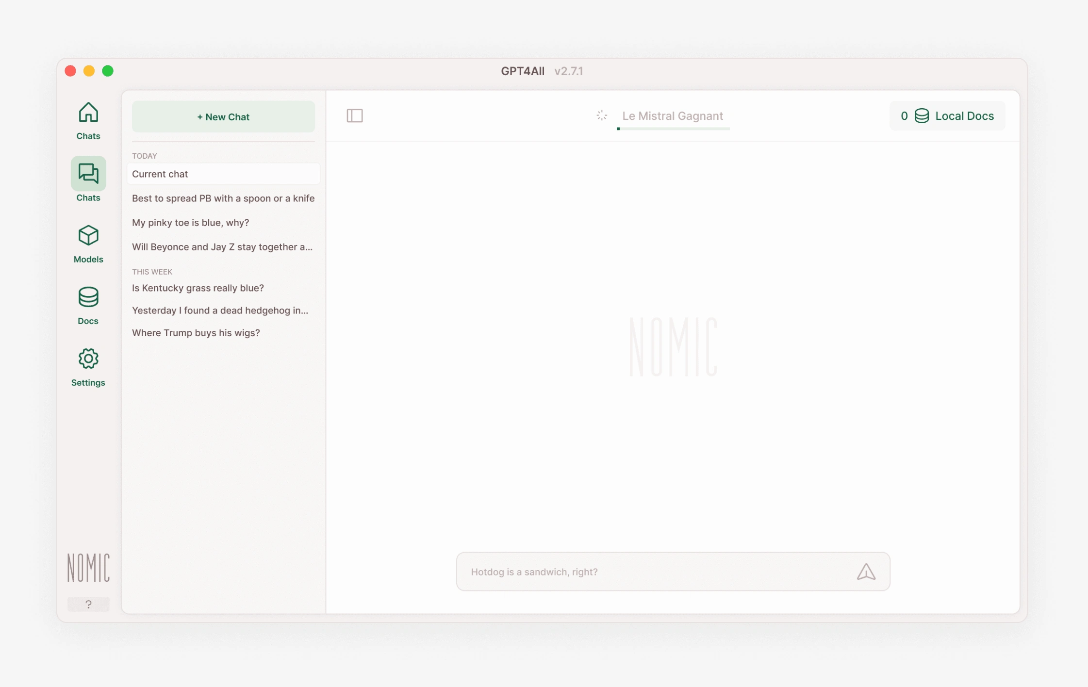1088x687 pixels.
Task: Open the Kentucky grass chat
Action: 198,288
